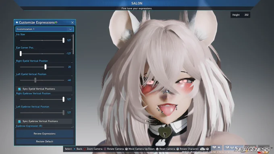Click the Iris Size label
The width and height of the screenshot is (274, 154).
pos(21,34)
